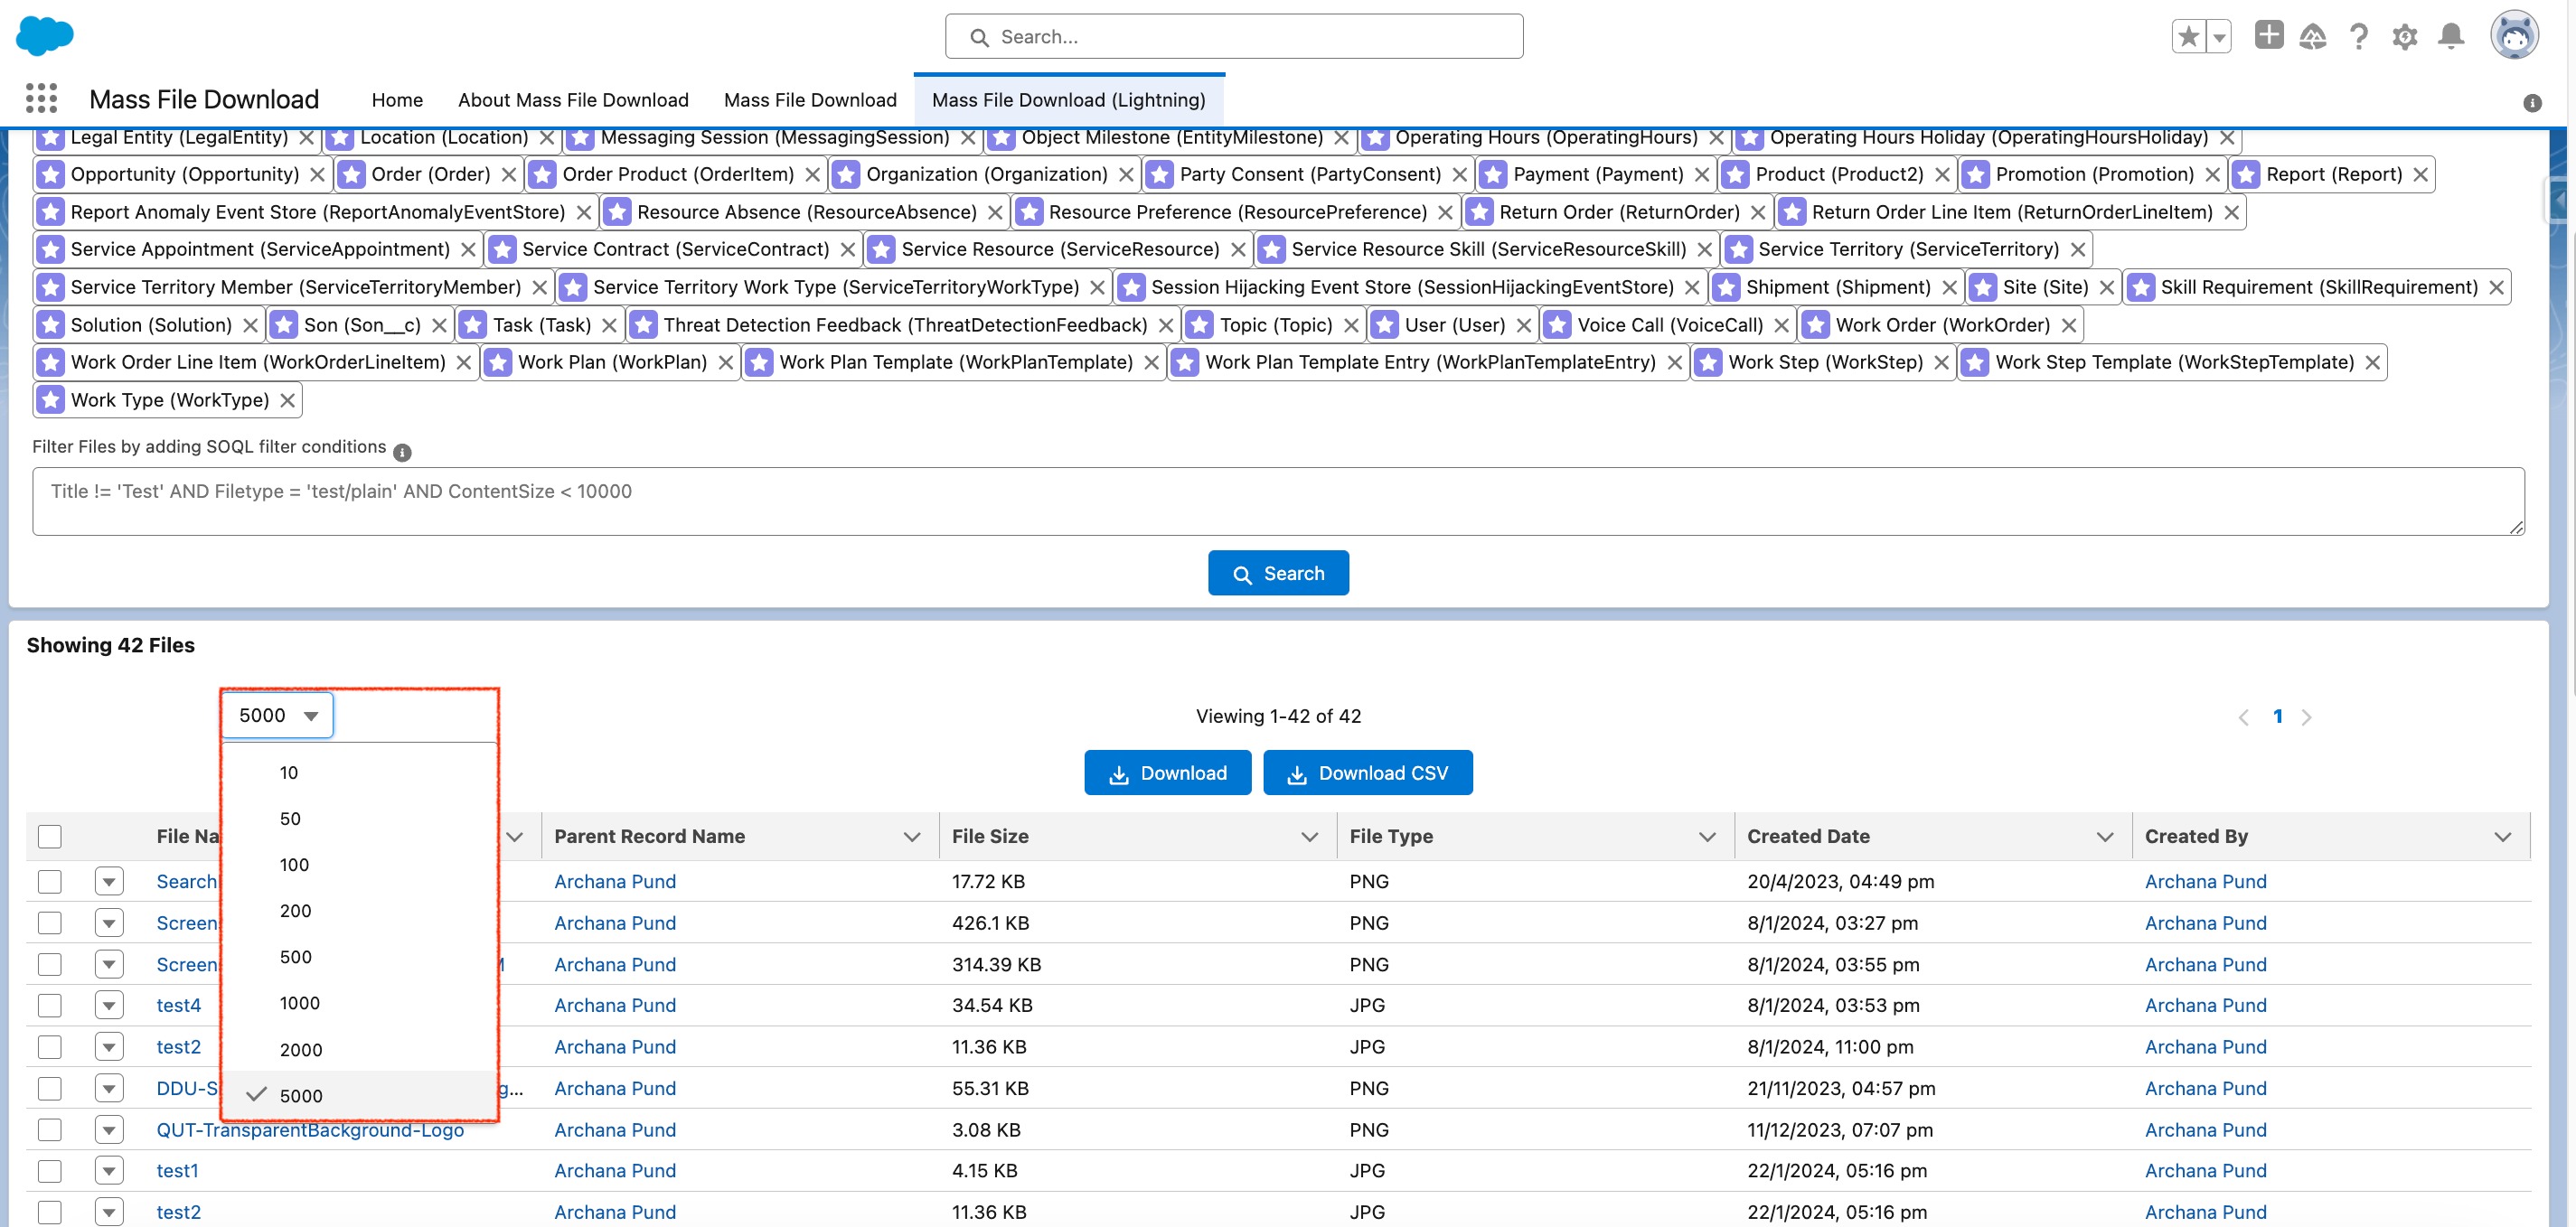Open the App Launcher grid icon
The image size is (2576, 1227).
click(x=41, y=99)
